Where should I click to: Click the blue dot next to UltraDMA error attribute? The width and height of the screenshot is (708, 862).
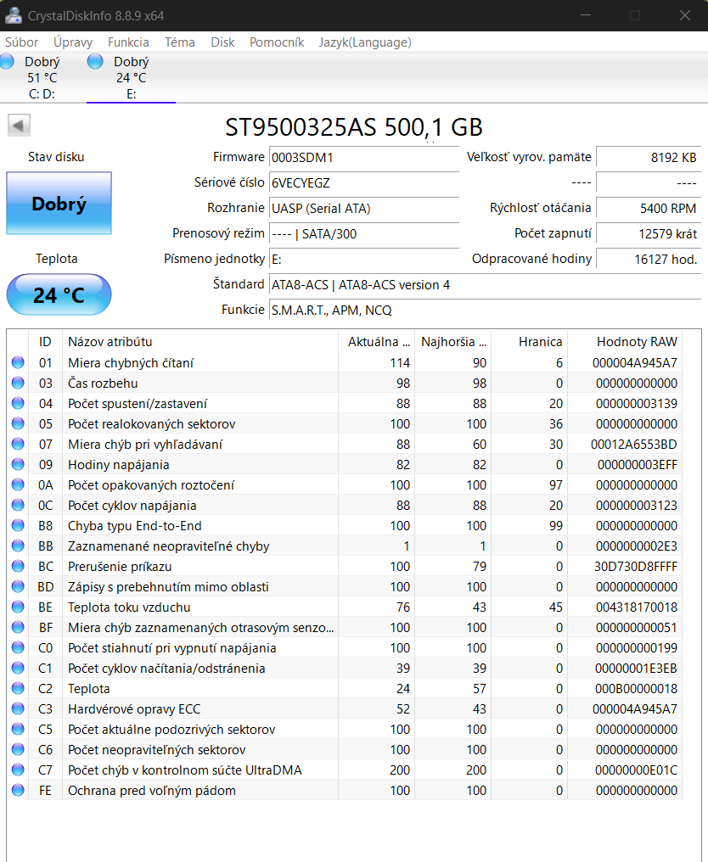point(20,770)
